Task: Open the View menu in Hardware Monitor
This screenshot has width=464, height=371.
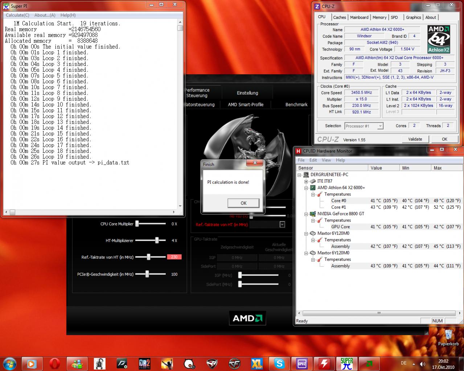Action: click(x=326, y=160)
